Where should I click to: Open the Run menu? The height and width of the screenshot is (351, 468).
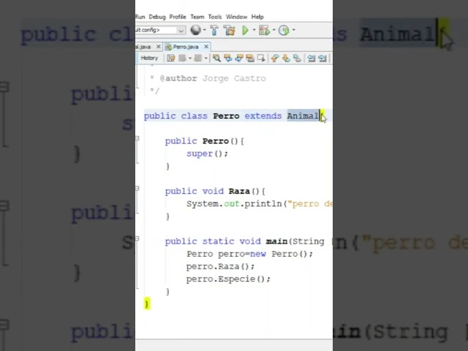point(140,17)
